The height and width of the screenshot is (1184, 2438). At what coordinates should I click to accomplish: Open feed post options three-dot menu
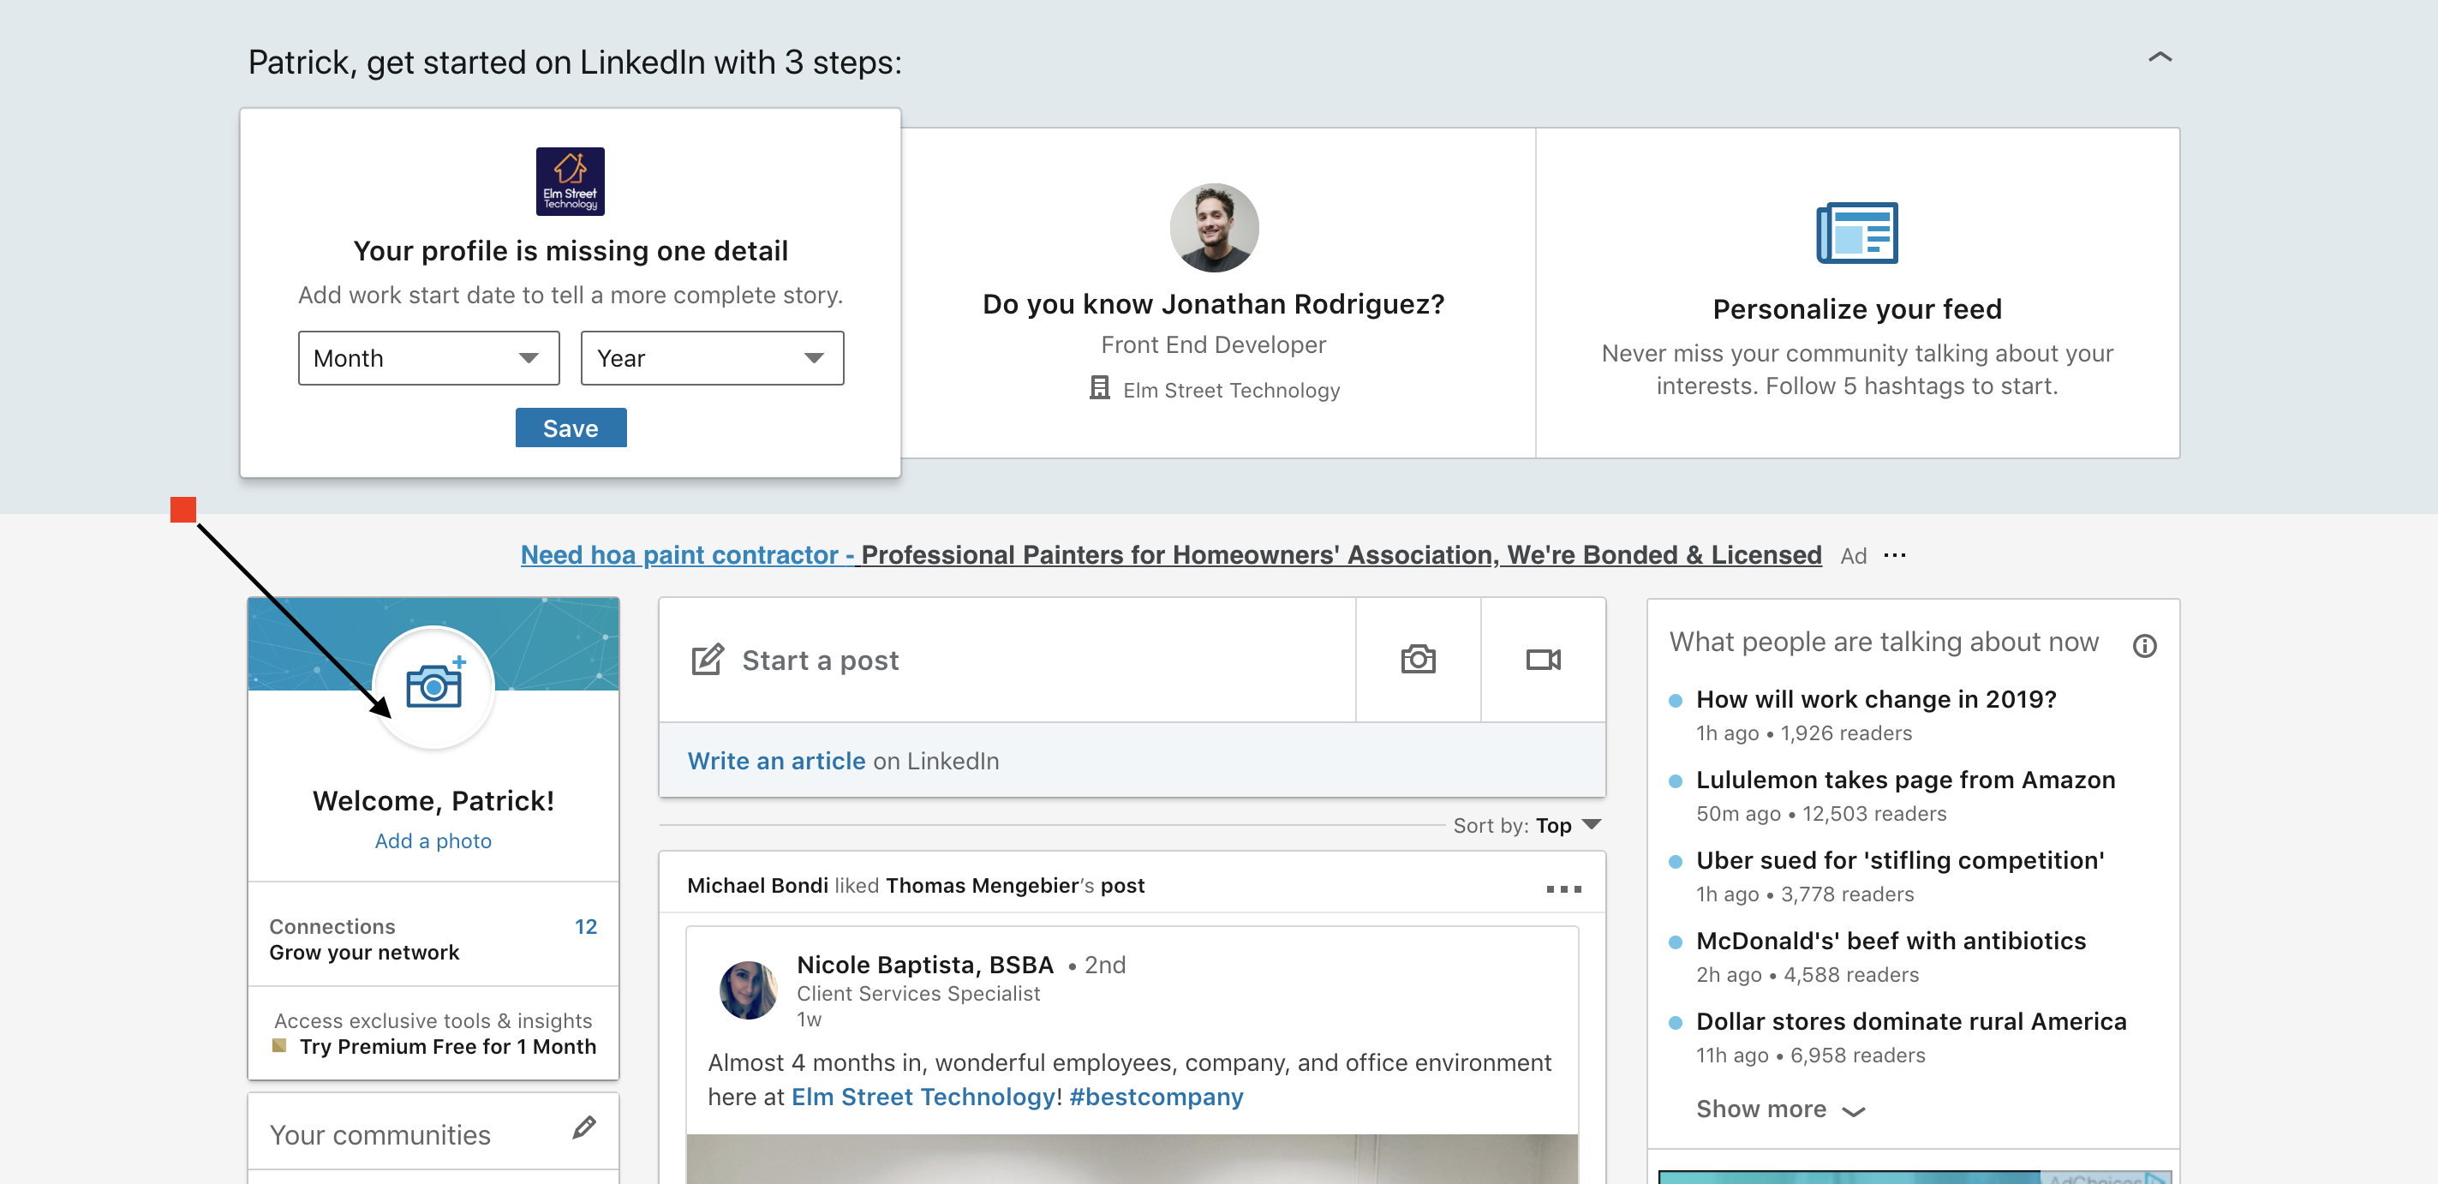pyautogui.click(x=1563, y=888)
